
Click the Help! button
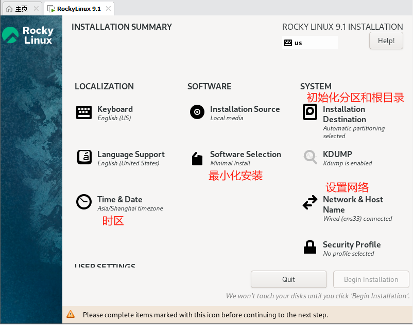[386, 40]
